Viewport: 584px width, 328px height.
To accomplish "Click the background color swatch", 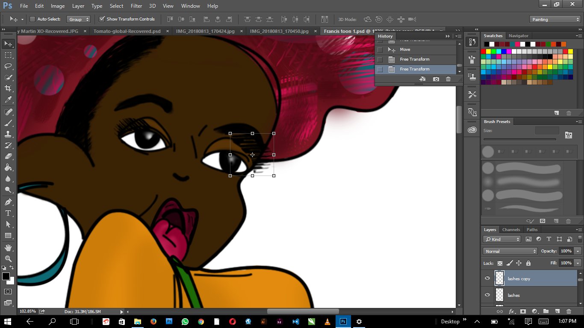I will (x=12, y=281).
